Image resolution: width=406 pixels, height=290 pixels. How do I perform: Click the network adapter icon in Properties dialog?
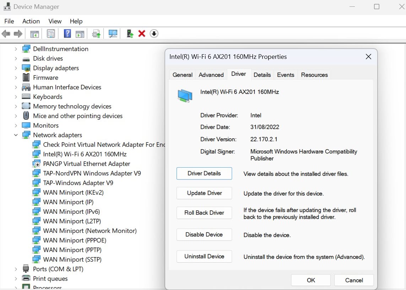(x=185, y=96)
